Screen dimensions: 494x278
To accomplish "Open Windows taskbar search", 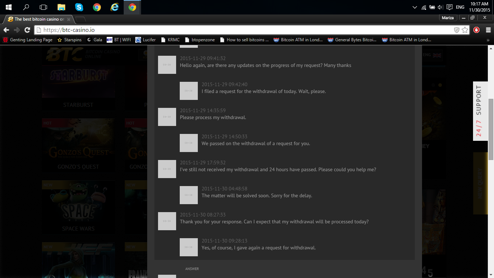I will click(26, 7).
